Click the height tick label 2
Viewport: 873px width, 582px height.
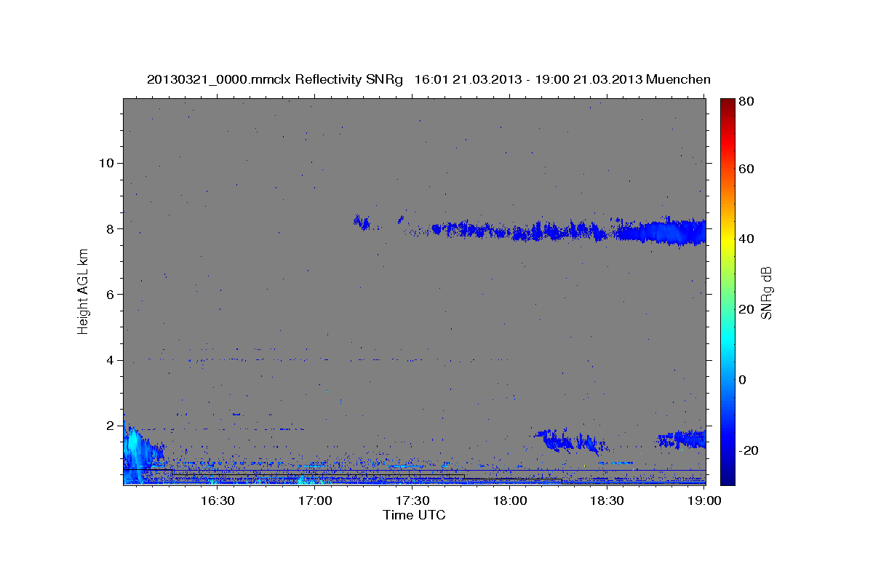click(x=109, y=426)
